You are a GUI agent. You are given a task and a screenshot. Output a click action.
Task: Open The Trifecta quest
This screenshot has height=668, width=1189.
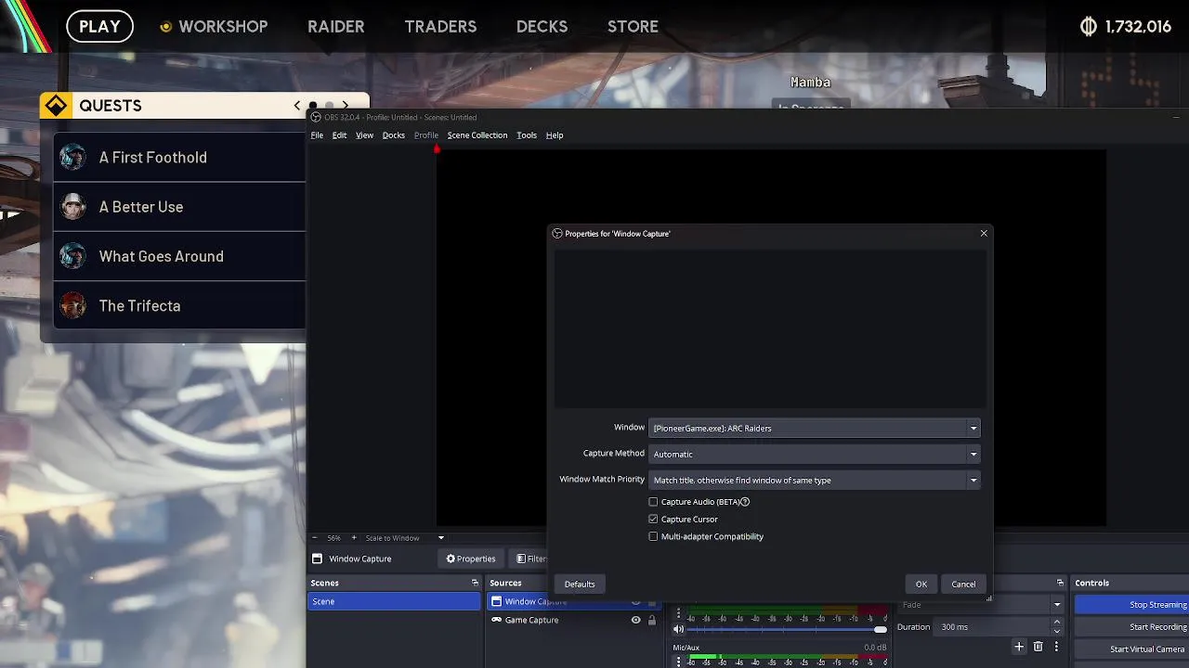pos(180,305)
